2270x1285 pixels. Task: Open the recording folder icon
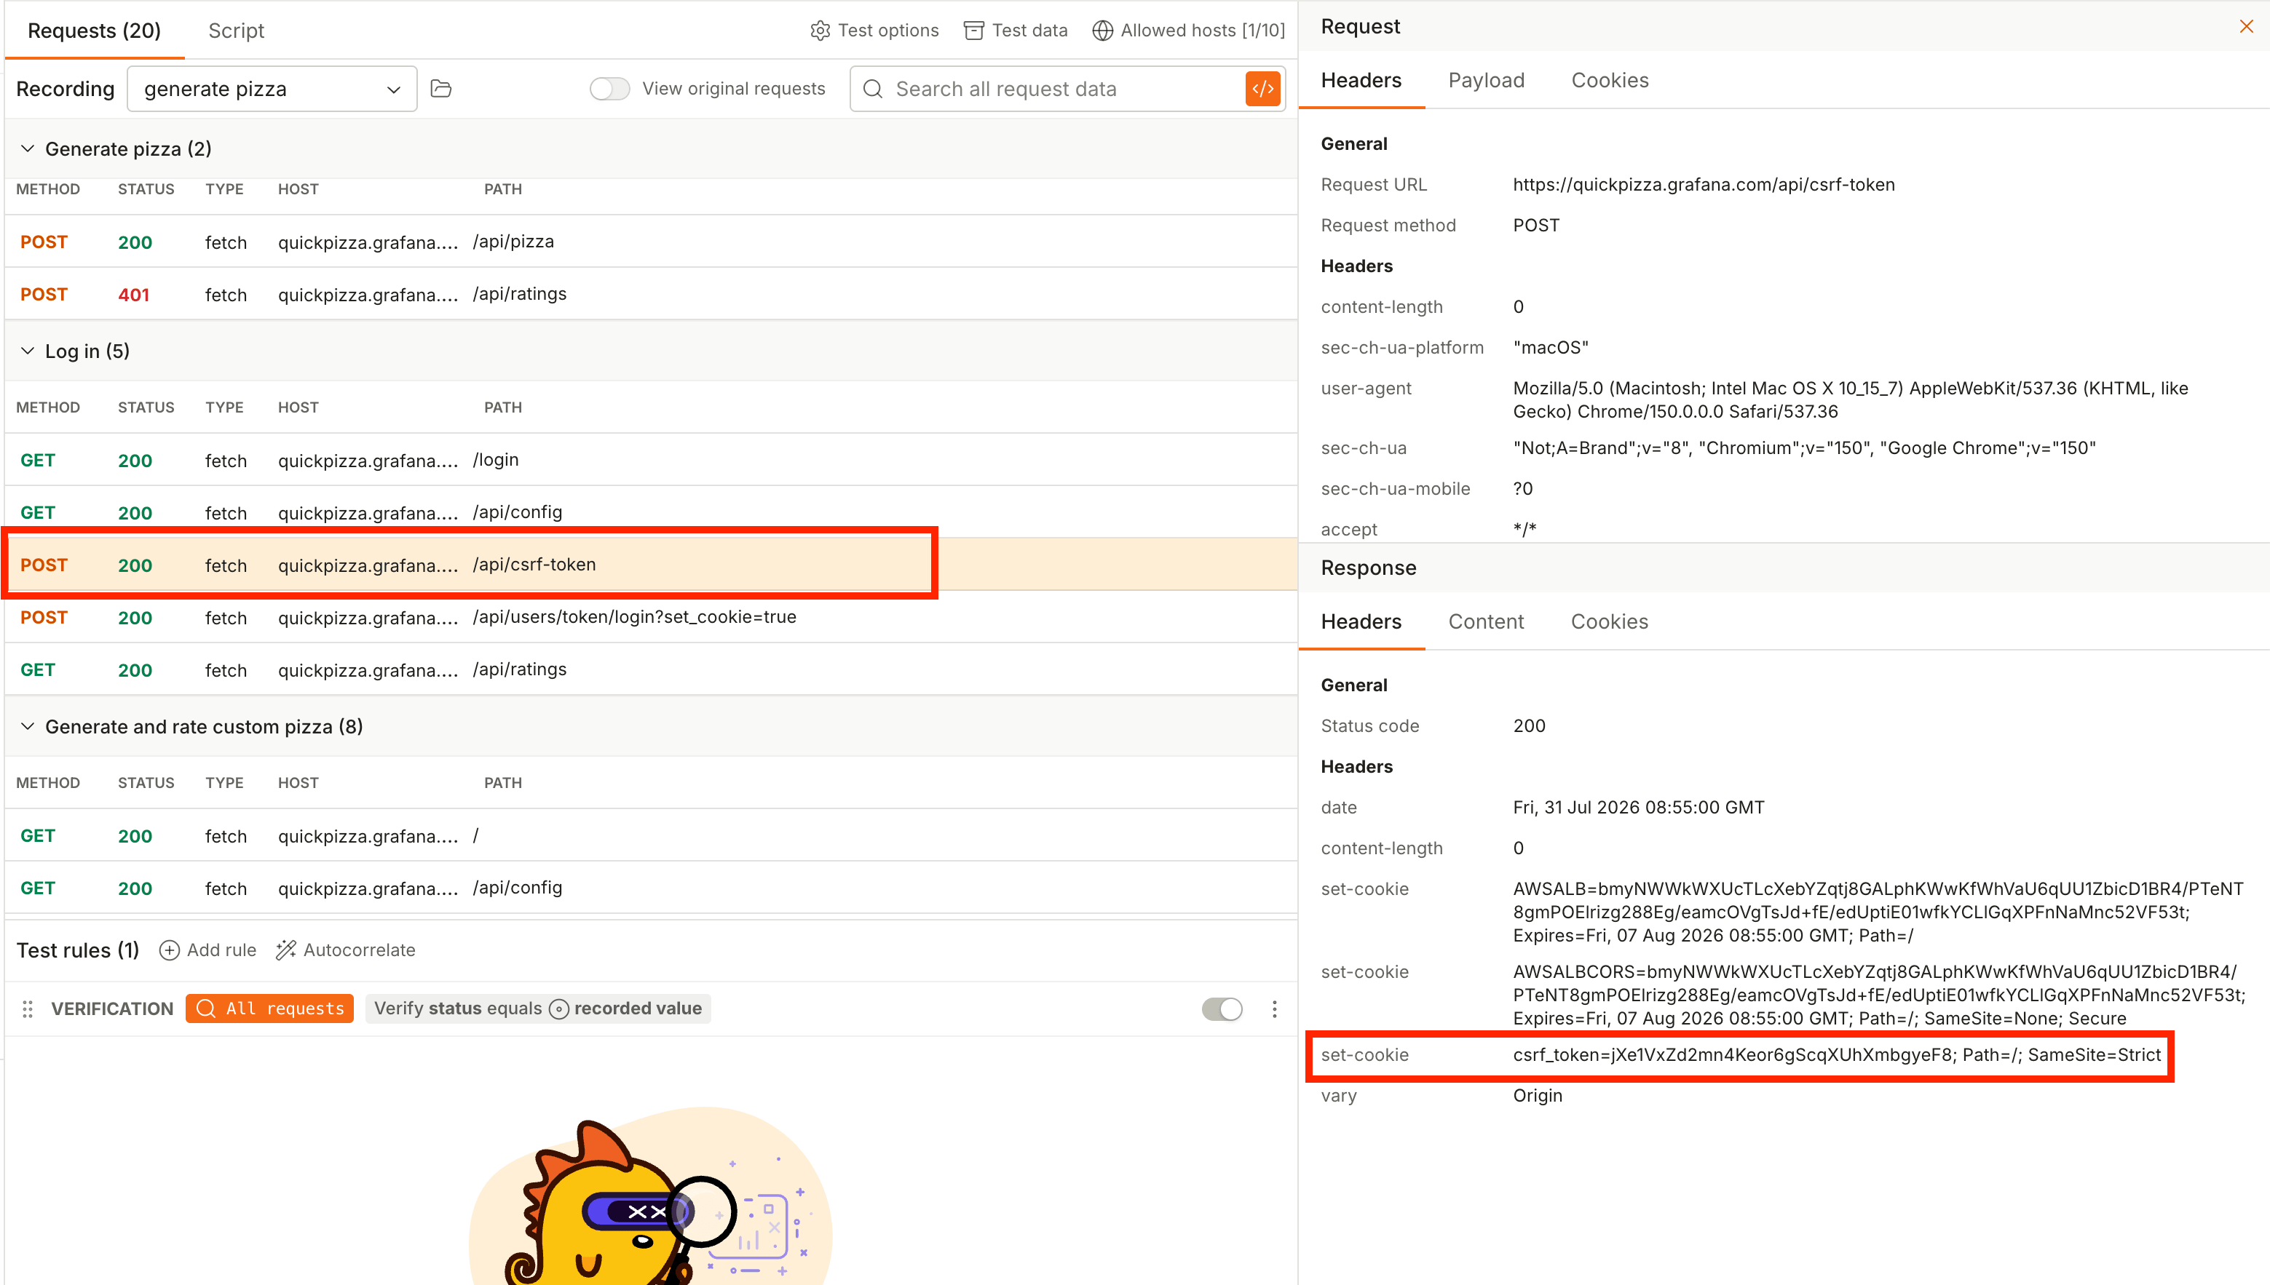(x=440, y=88)
